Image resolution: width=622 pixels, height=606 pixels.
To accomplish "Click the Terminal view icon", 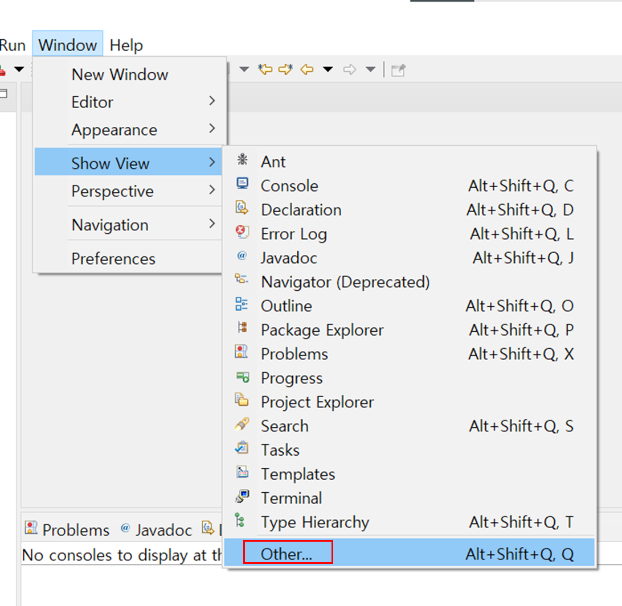I will pos(243,496).
